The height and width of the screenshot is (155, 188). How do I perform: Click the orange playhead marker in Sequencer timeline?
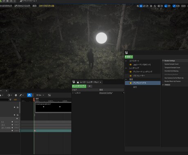coord(34,100)
